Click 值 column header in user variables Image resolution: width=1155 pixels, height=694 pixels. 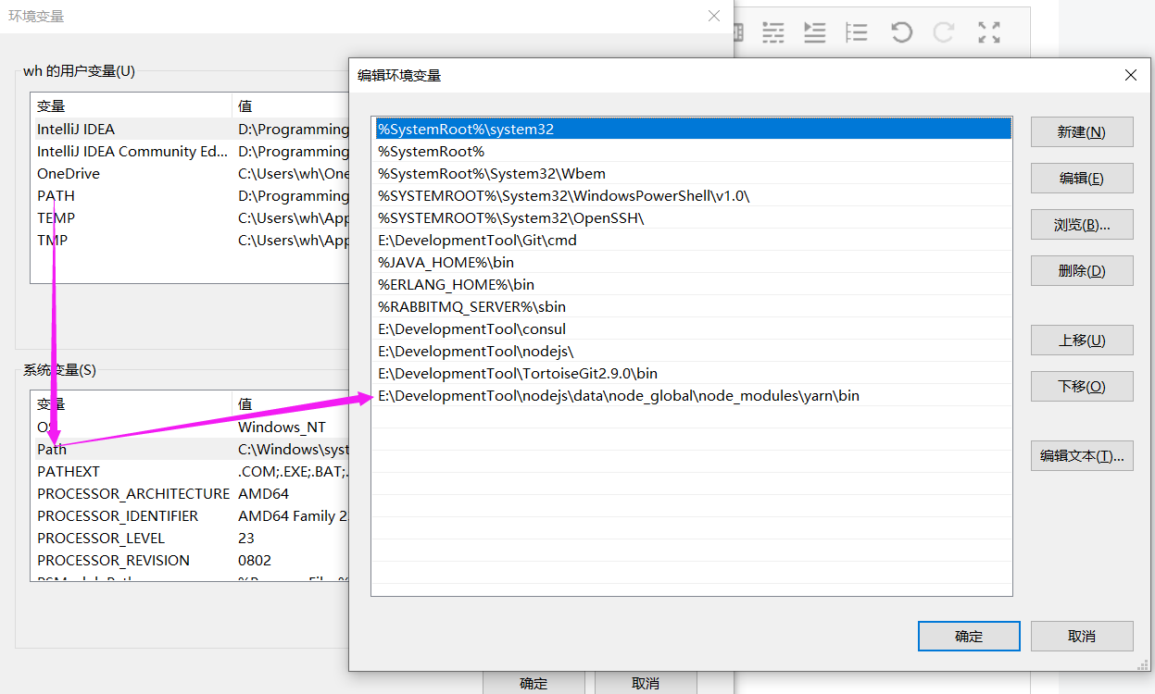point(290,105)
